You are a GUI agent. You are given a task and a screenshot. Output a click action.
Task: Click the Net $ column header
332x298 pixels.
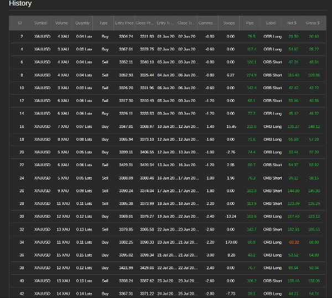tap(292, 23)
